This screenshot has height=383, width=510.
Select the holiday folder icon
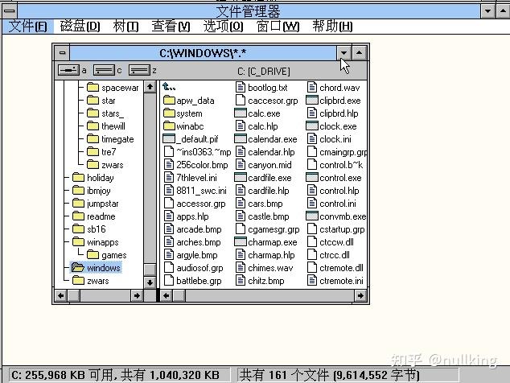[x=78, y=177]
